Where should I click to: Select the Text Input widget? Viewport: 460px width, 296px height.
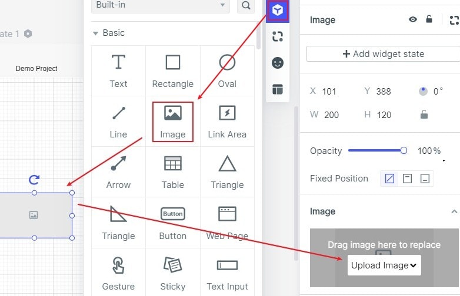tap(227, 273)
